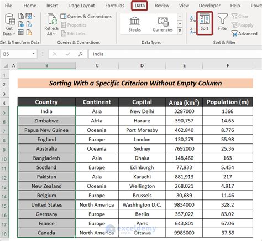This screenshot has width=262, height=241.
Task: Open Queries & Connections pane
Action: [86, 17]
